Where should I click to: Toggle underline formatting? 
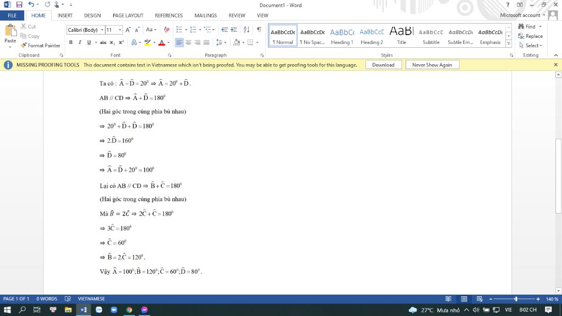(x=89, y=42)
